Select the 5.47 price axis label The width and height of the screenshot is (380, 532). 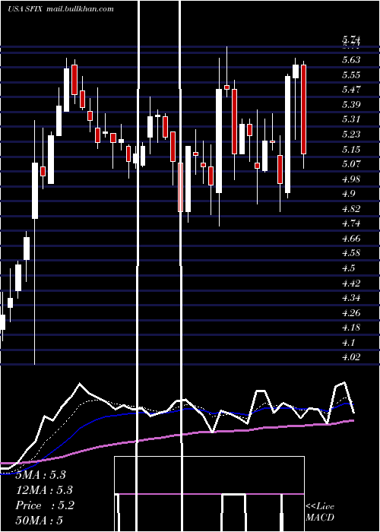click(351, 90)
